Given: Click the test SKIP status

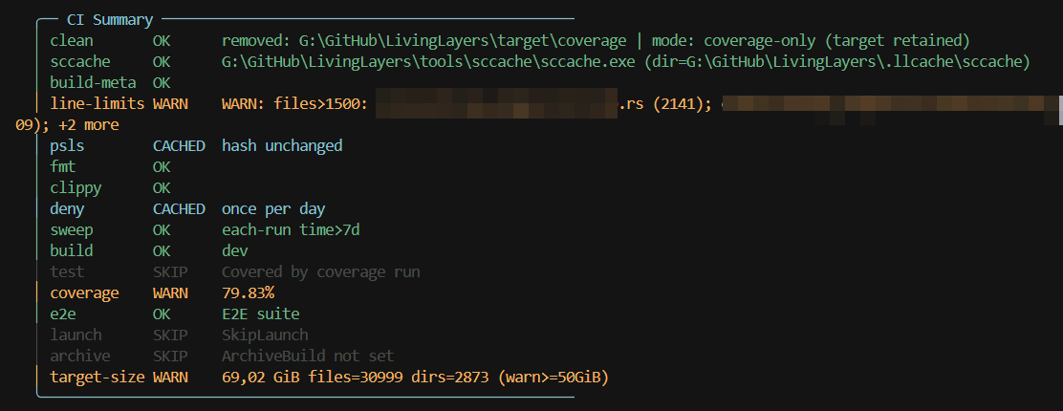Looking at the screenshot, I should click(x=170, y=271).
